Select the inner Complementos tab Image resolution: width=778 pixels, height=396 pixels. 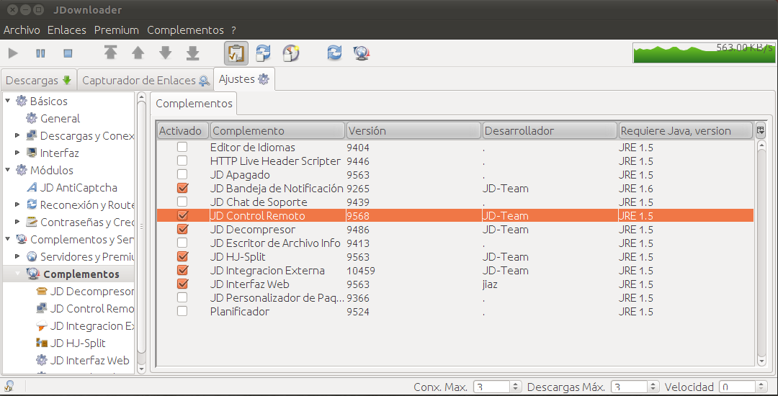[x=194, y=104]
